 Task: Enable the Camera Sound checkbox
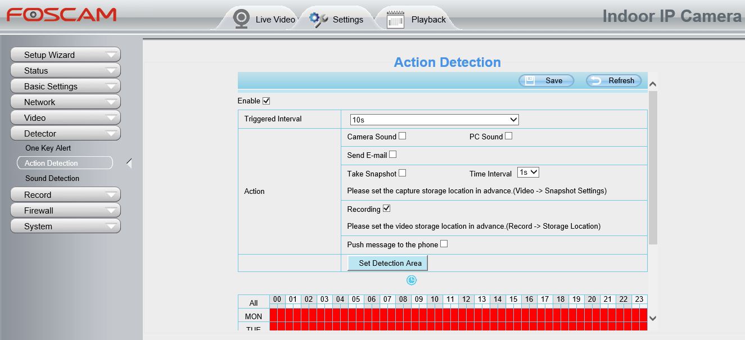pos(402,136)
